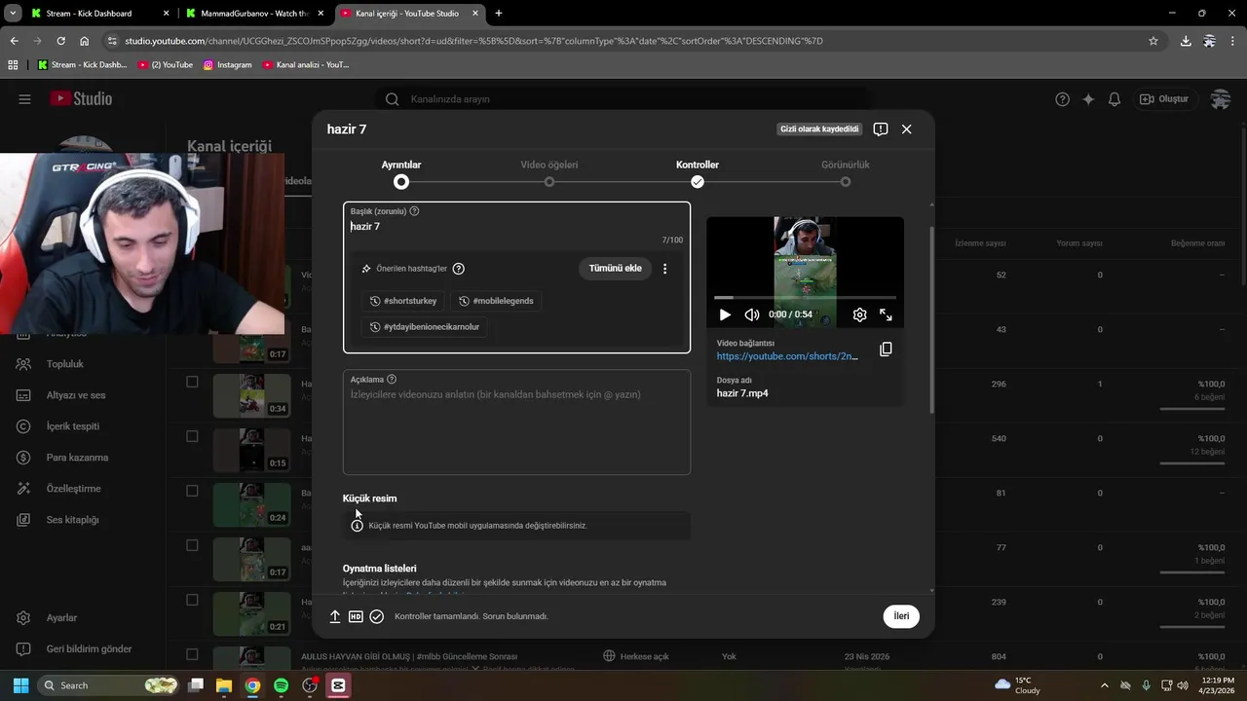Select checkbox for the 0:21 video row

pyautogui.click(x=192, y=600)
